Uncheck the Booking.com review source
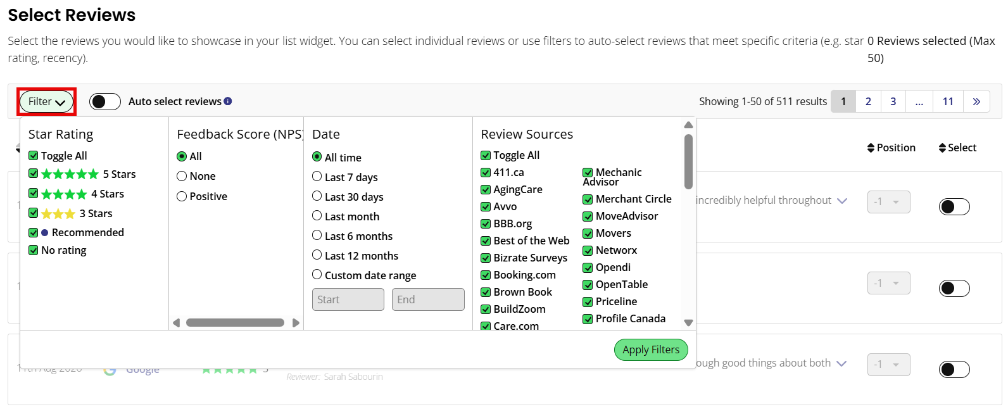The image size is (1008, 409). click(x=486, y=275)
